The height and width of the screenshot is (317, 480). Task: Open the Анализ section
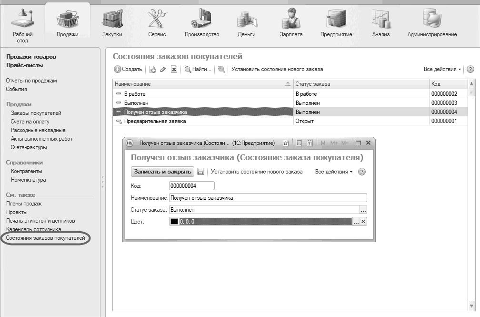click(x=381, y=23)
